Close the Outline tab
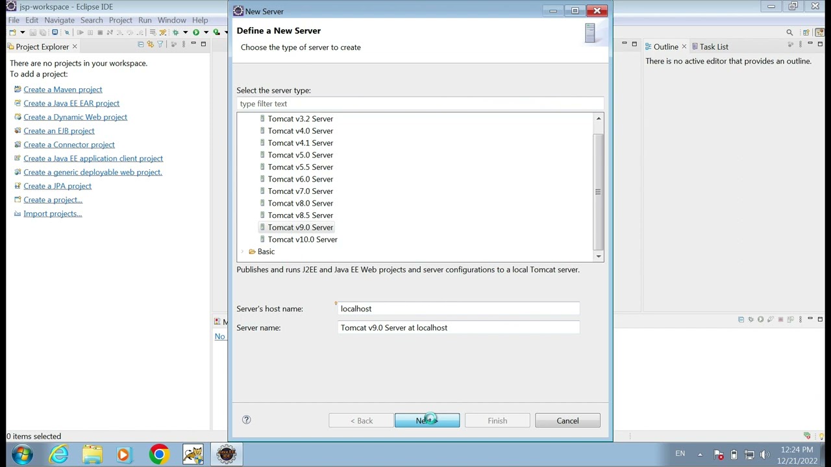The width and height of the screenshot is (831, 467). coord(684,47)
